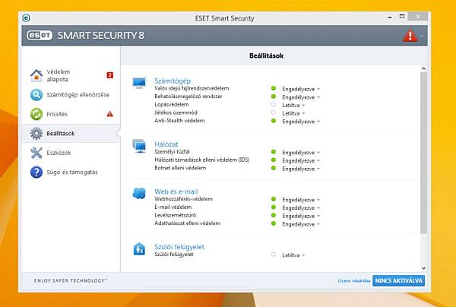Open Letiltva dropdown for Játékos üzemmód
The image size is (456, 307).
pos(293,113)
